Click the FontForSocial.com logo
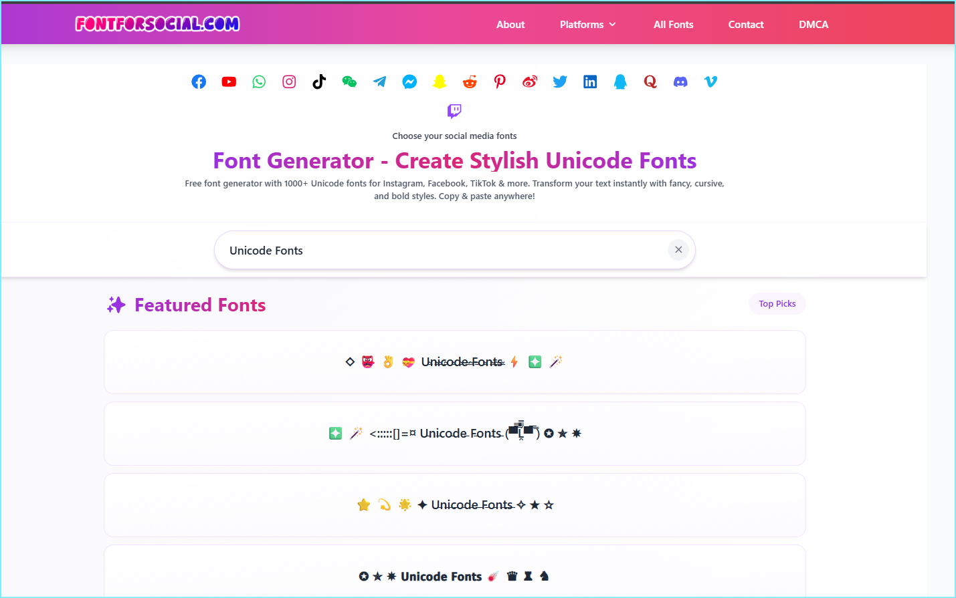The image size is (956, 598). (157, 24)
